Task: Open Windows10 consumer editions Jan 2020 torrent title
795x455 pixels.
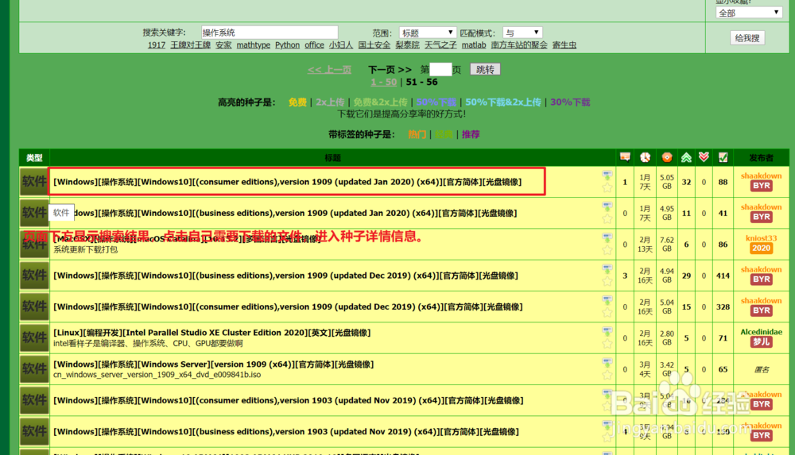Action: (x=288, y=182)
